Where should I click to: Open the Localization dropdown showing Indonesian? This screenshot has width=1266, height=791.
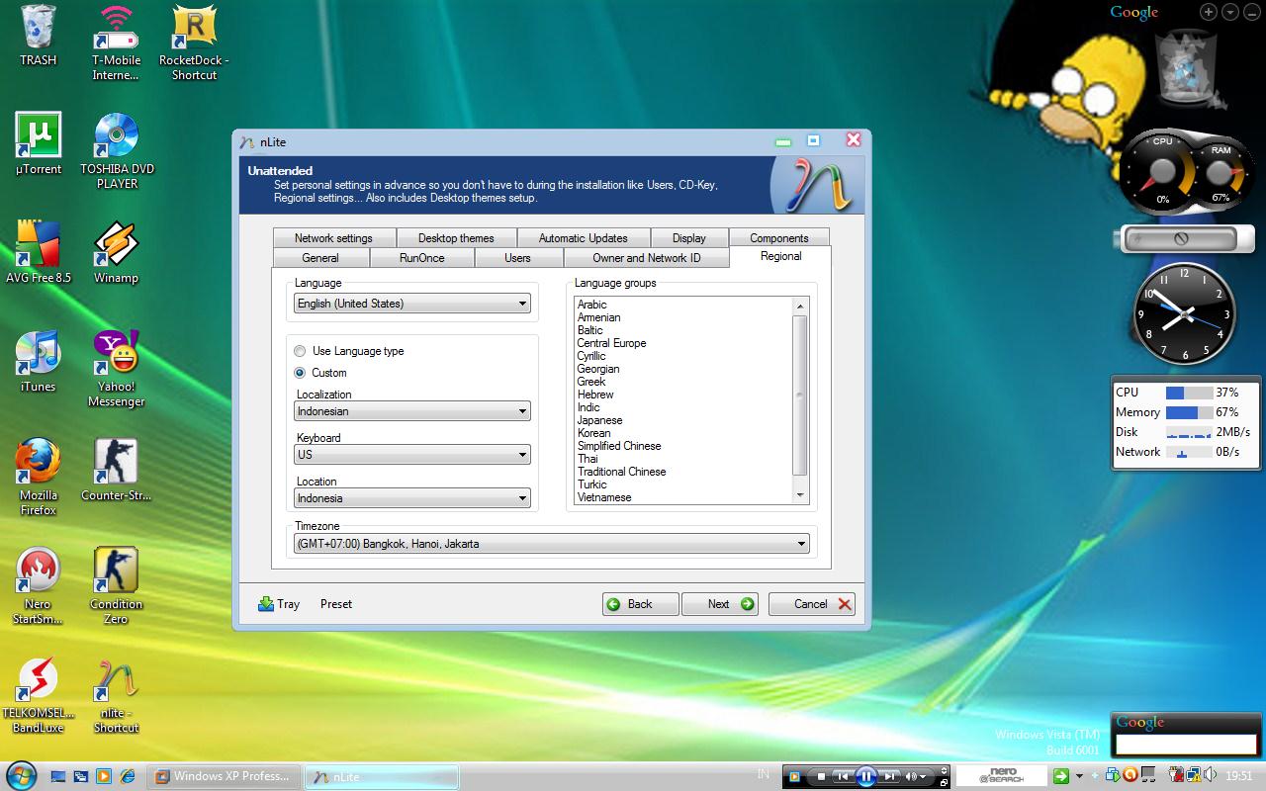click(412, 411)
